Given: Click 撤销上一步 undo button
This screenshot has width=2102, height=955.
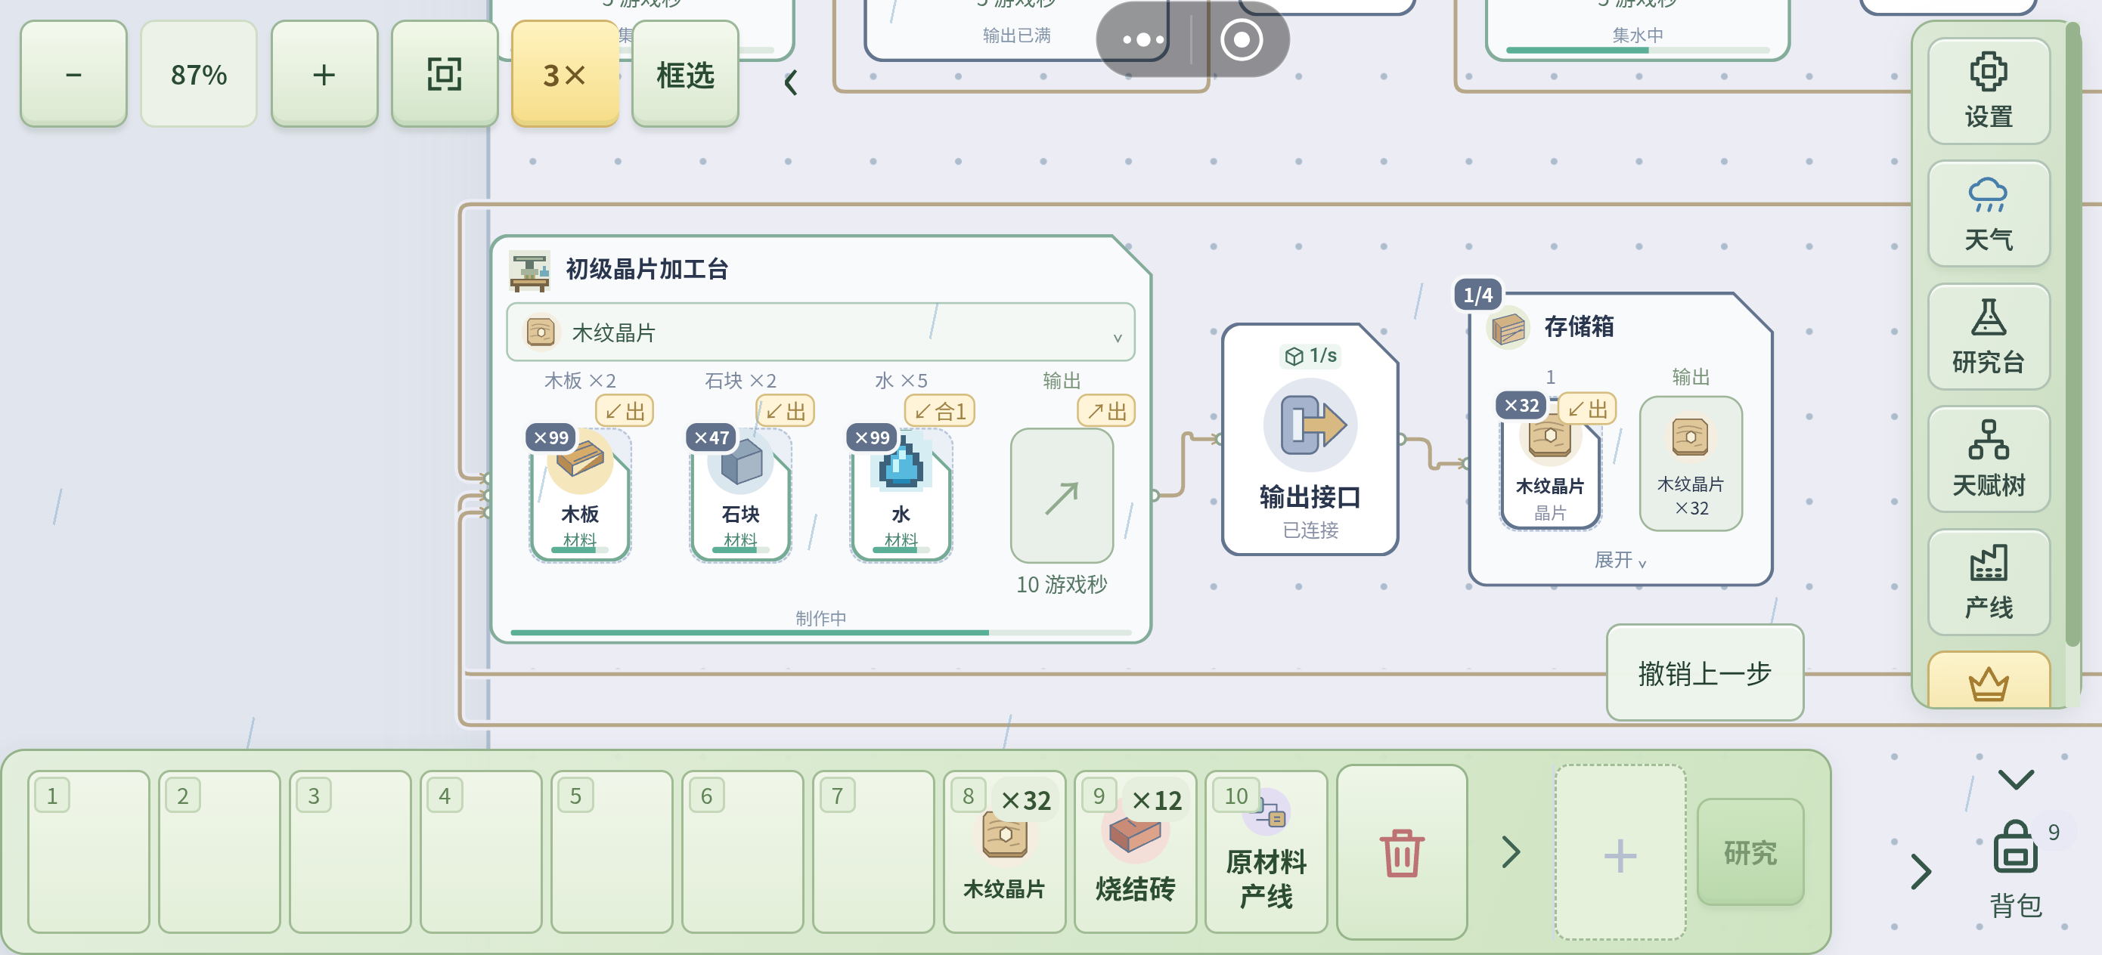Looking at the screenshot, I should tap(1704, 673).
